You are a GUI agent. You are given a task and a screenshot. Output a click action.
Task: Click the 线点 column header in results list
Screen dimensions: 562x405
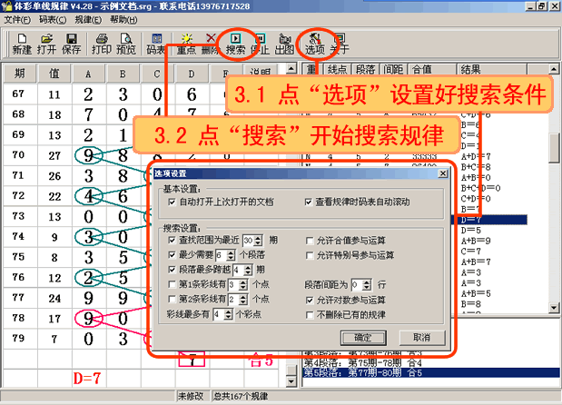pos(338,69)
